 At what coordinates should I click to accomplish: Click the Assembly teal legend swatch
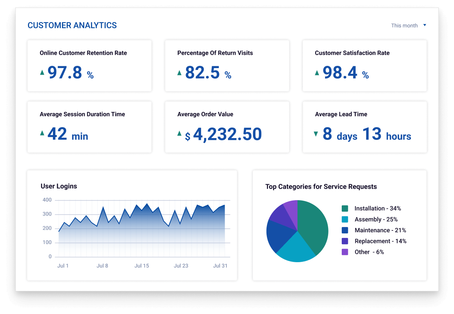pyautogui.click(x=345, y=219)
